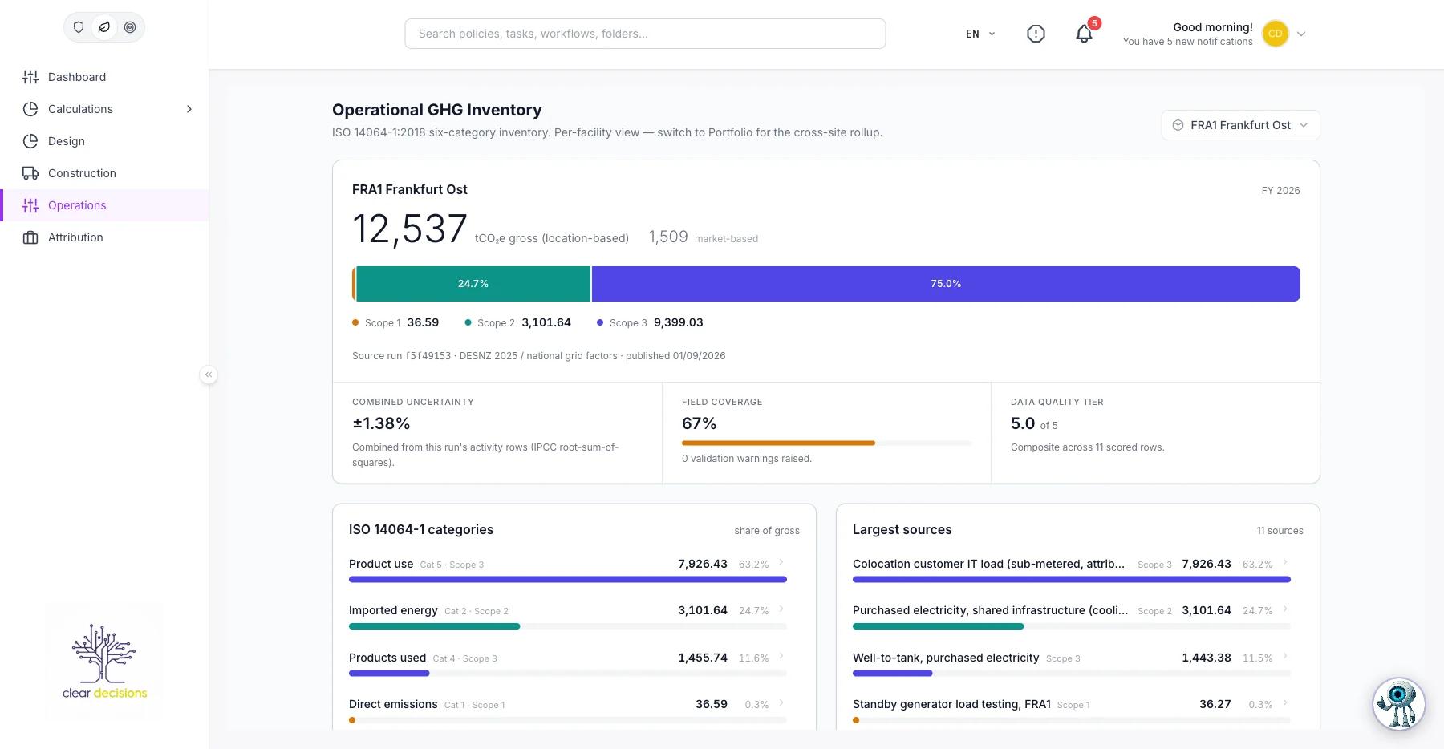Click the purple Scope 3 bar segment
The height and width of the screenshot is (749, 1444).
click(946, 284)
